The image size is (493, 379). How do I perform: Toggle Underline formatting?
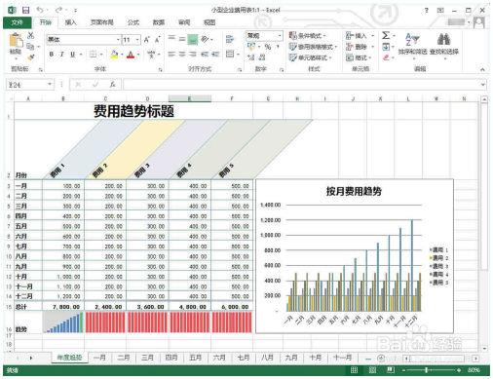pyautogui.click(x=72, y=55)
